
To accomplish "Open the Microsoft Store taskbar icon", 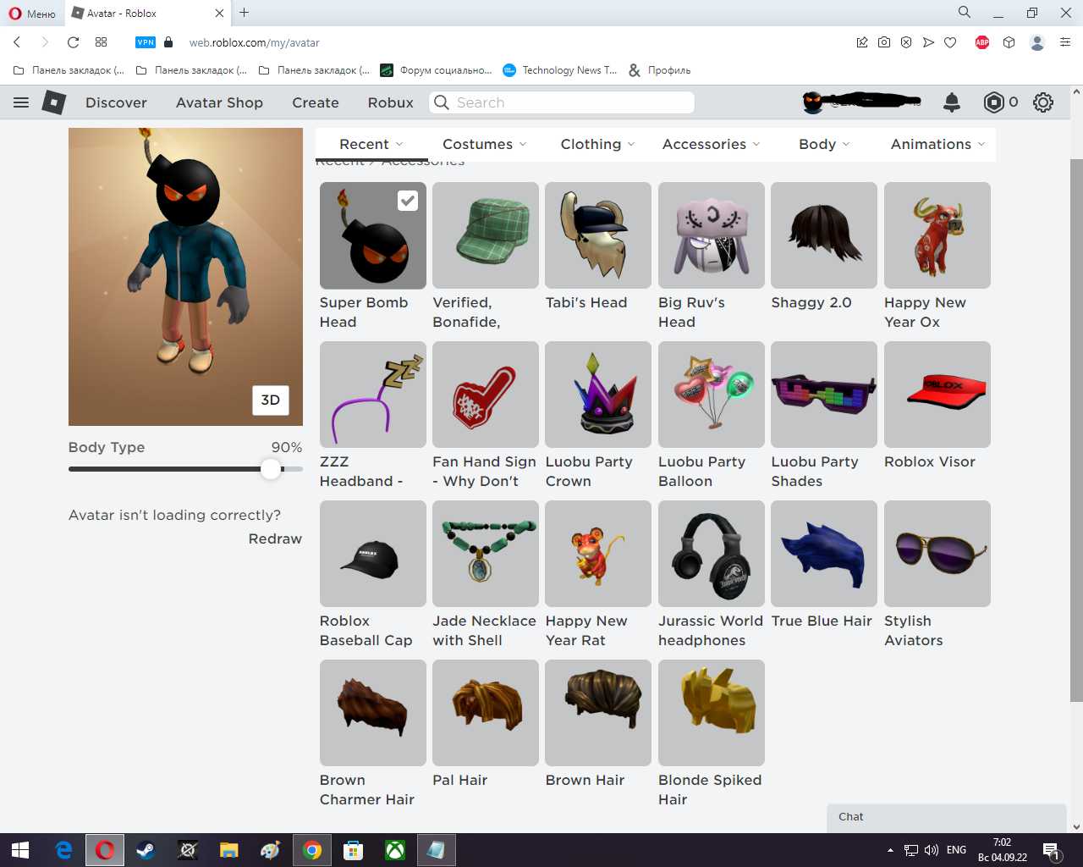I will (354, 850).
